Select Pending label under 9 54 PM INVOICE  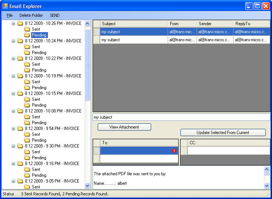(x=39, y=140)
